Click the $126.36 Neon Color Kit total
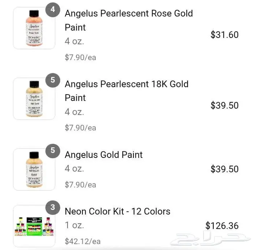This screenshot has width=253, height=250. (222, 226)
